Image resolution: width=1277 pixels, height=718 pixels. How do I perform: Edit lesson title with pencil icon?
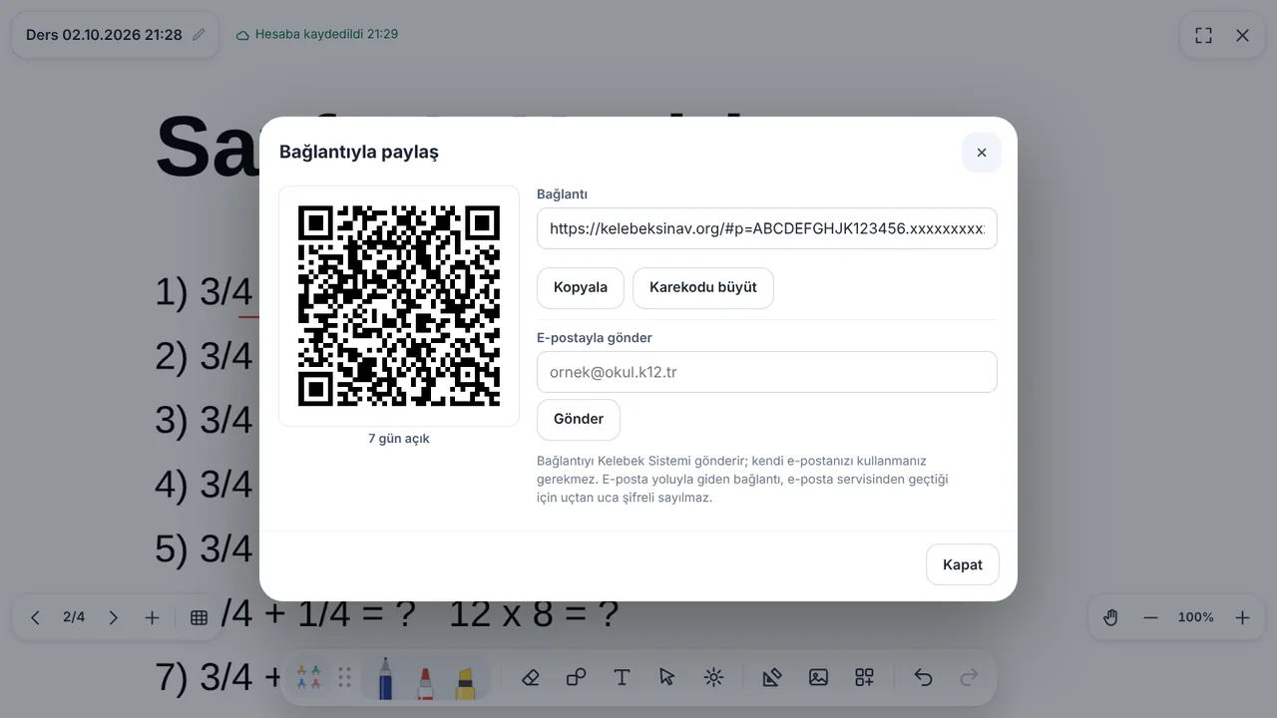(x=199, y=35)
